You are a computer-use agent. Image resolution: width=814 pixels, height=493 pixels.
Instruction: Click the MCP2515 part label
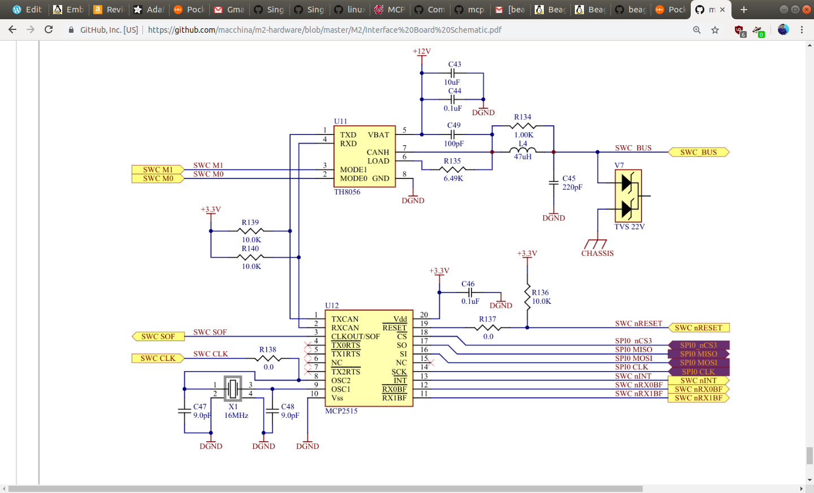341,411
